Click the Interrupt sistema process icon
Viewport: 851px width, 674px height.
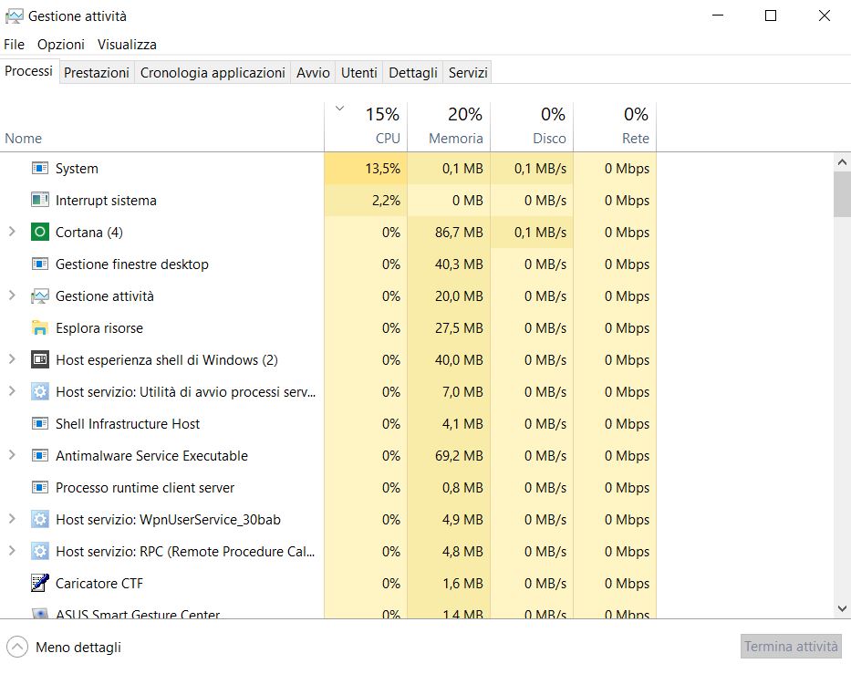tap(39, 201)
